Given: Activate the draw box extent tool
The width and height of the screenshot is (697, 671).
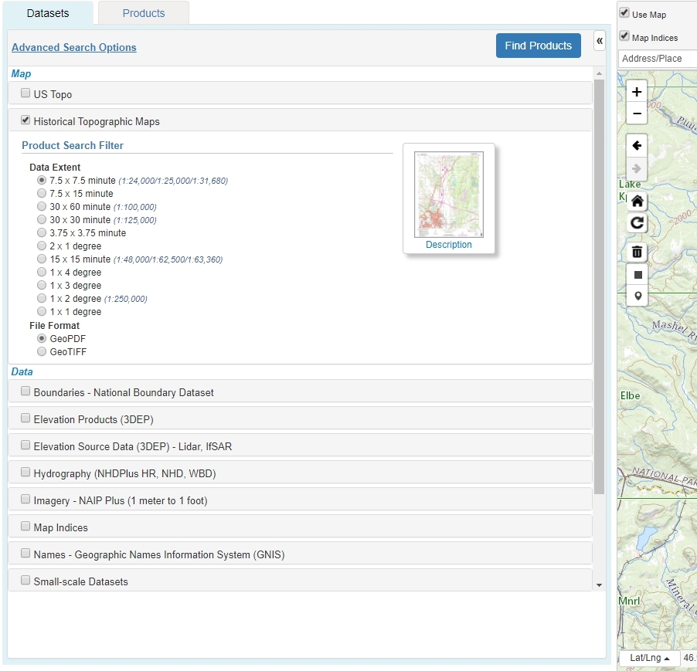Looking at the screenshot, I should (x=636, y=273).
